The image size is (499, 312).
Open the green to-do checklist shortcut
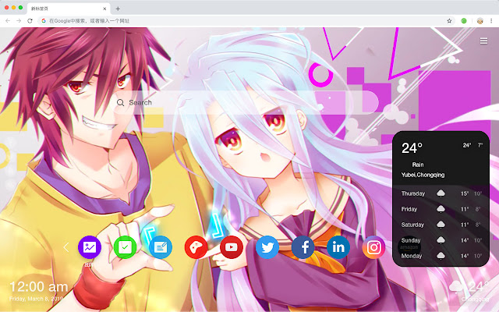click(x=125, y=247)
